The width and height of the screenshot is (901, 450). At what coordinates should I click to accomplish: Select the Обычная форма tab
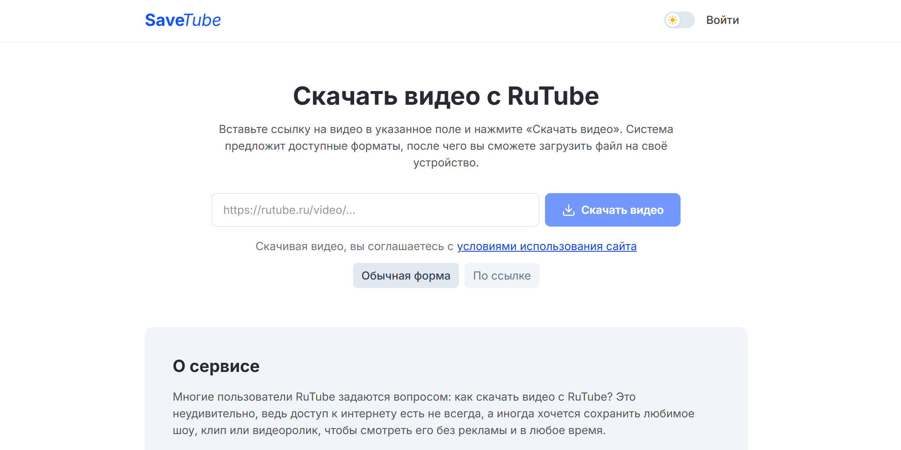(406, 276)
